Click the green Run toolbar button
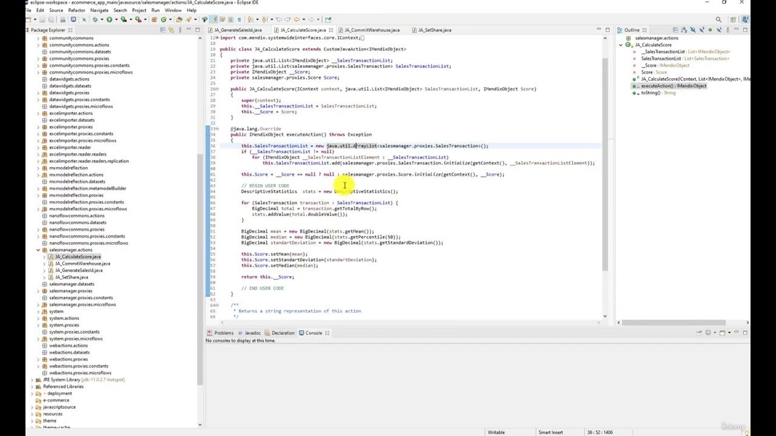The width and height of the screenshot is (776, 436). tap(109, 19)
